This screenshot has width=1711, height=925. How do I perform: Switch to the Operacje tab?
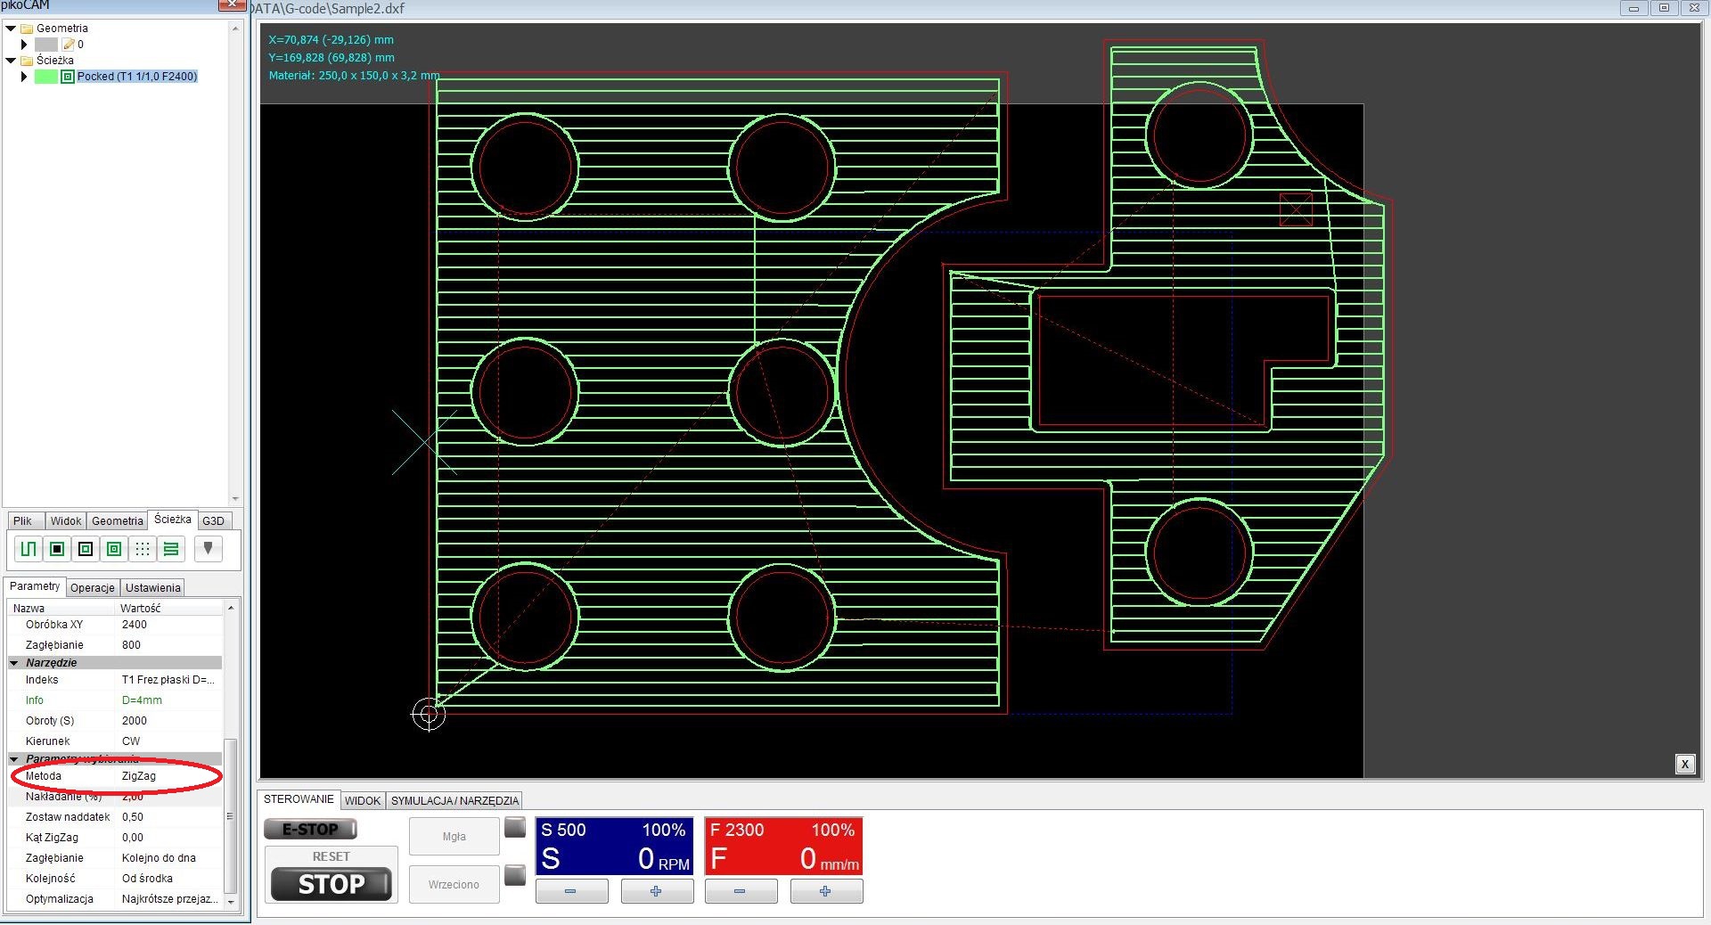coord(93,588)
